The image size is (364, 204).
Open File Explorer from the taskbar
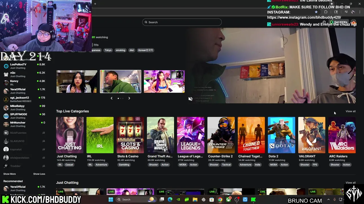tap(195, 199)
